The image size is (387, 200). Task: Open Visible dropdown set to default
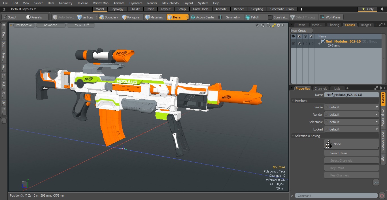point(352,107)
